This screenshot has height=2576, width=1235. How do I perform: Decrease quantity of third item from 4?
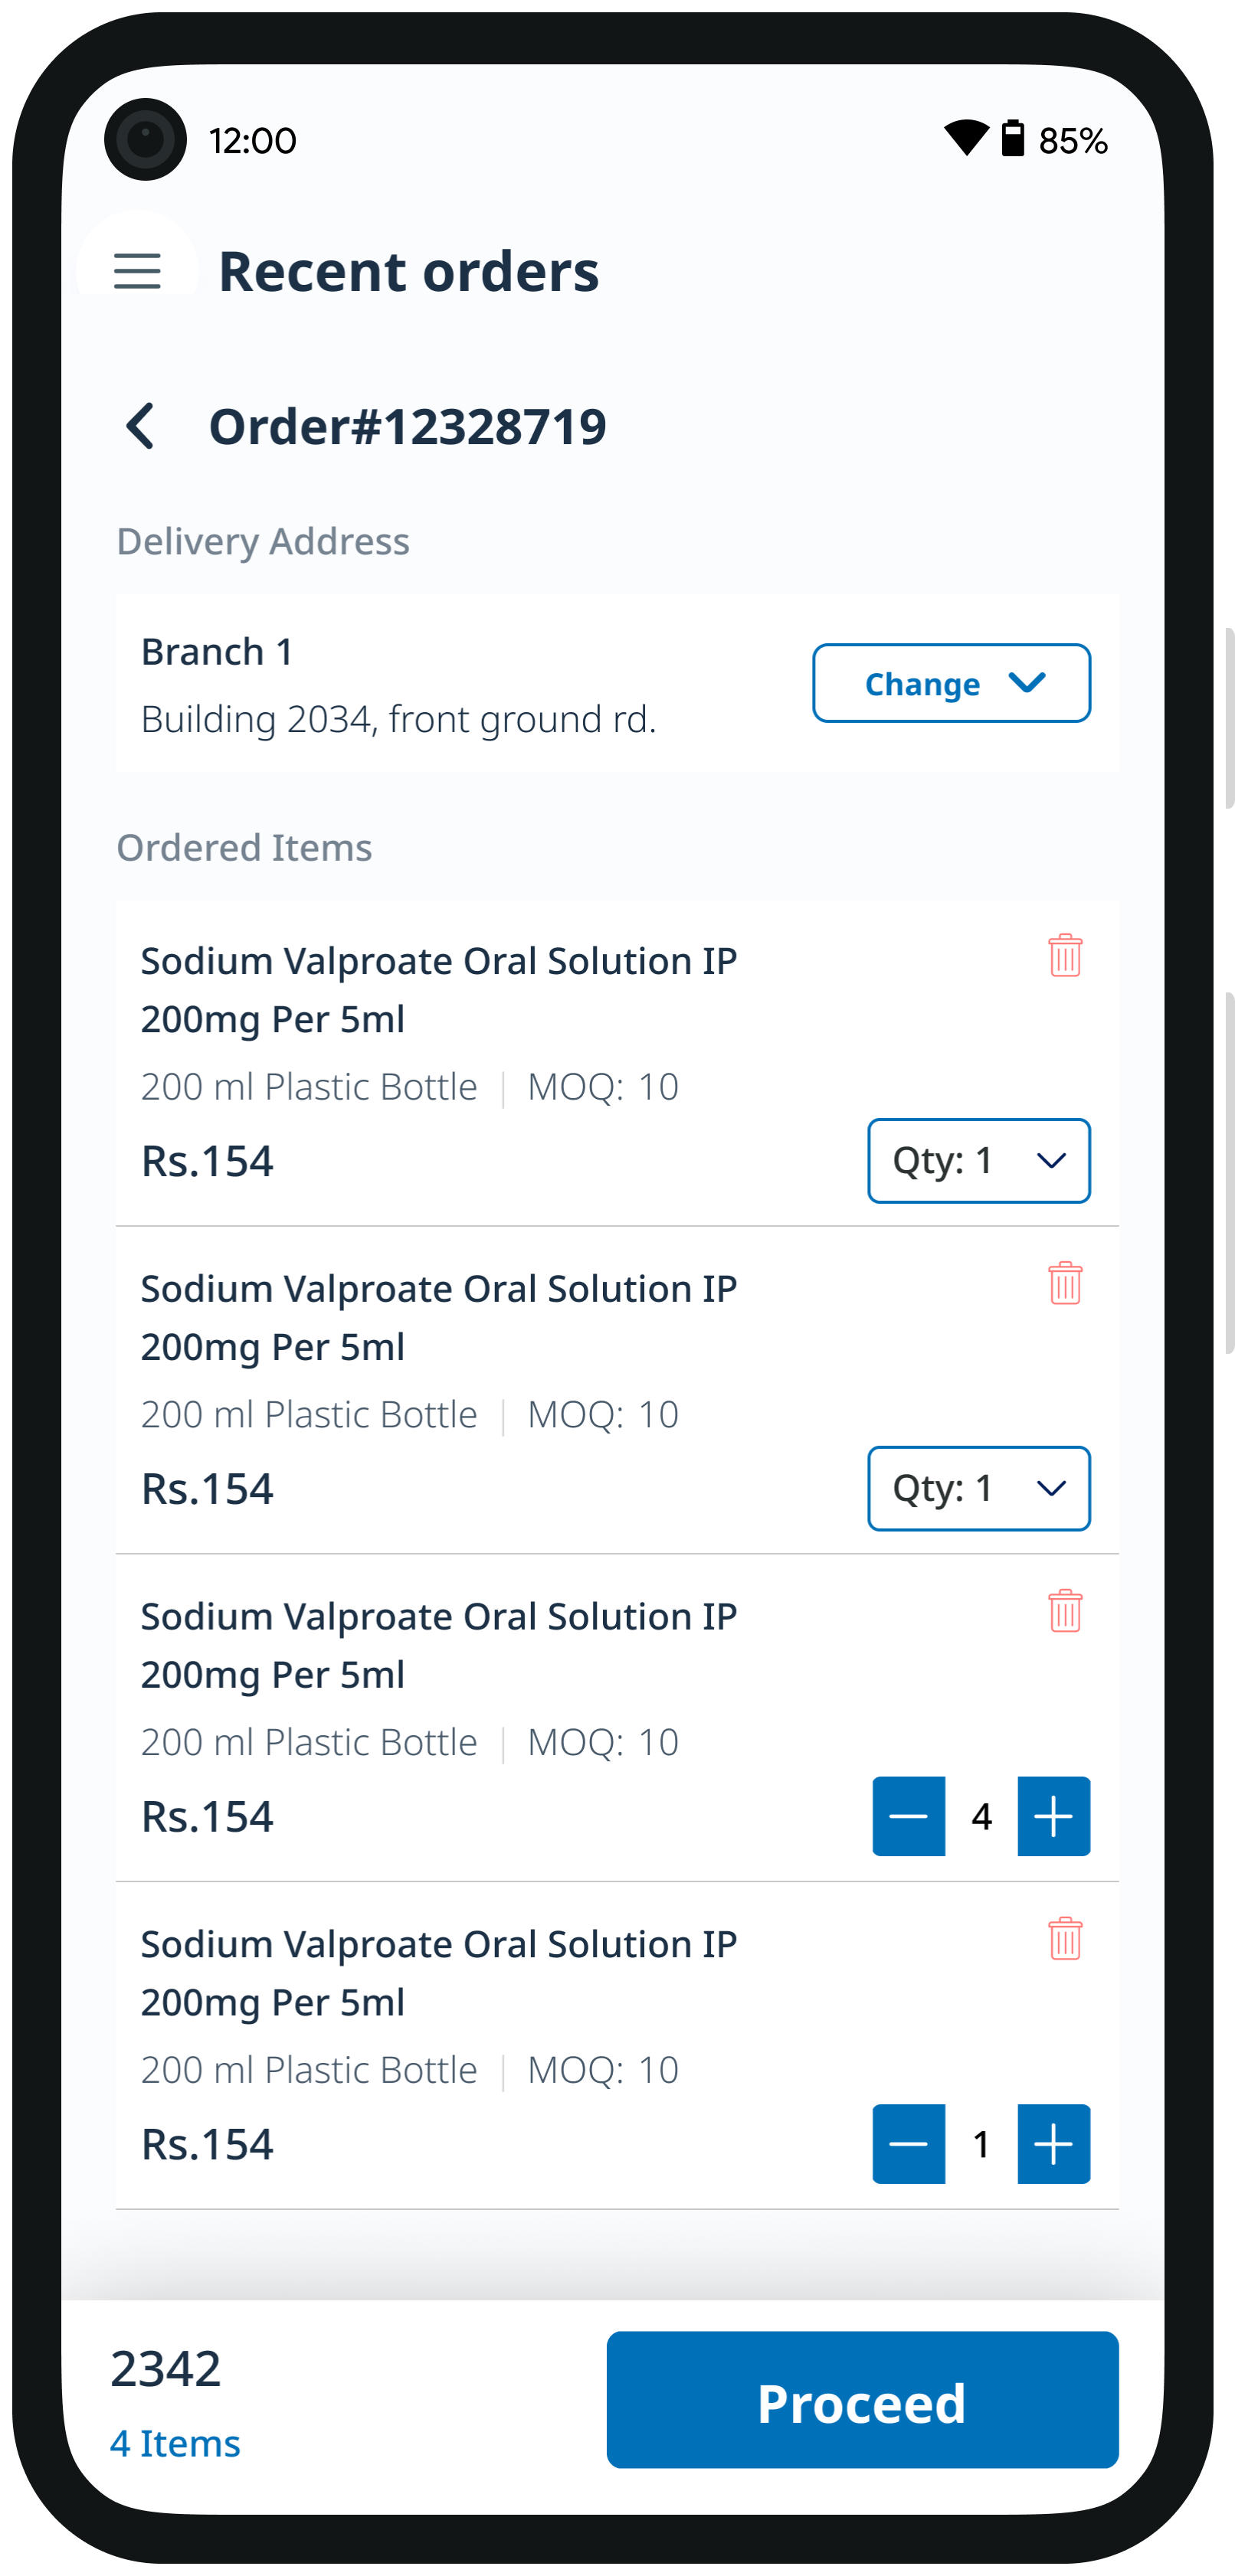tap(909, 1816)
